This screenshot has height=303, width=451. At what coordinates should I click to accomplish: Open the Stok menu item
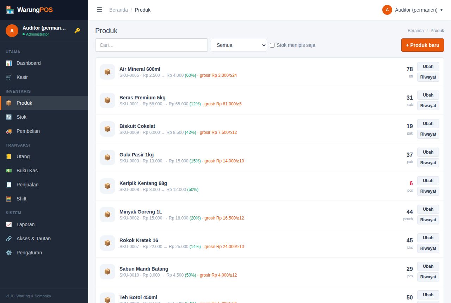[44, 117]
